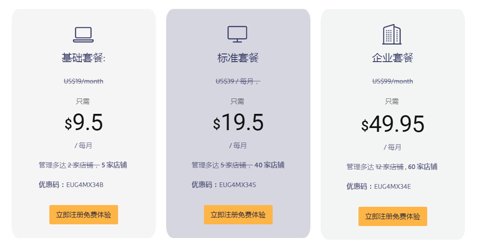Viewport: 477px width, 250px height.
Task: Register for the 企业套餐 free trial
Action: tap(393, 216)
